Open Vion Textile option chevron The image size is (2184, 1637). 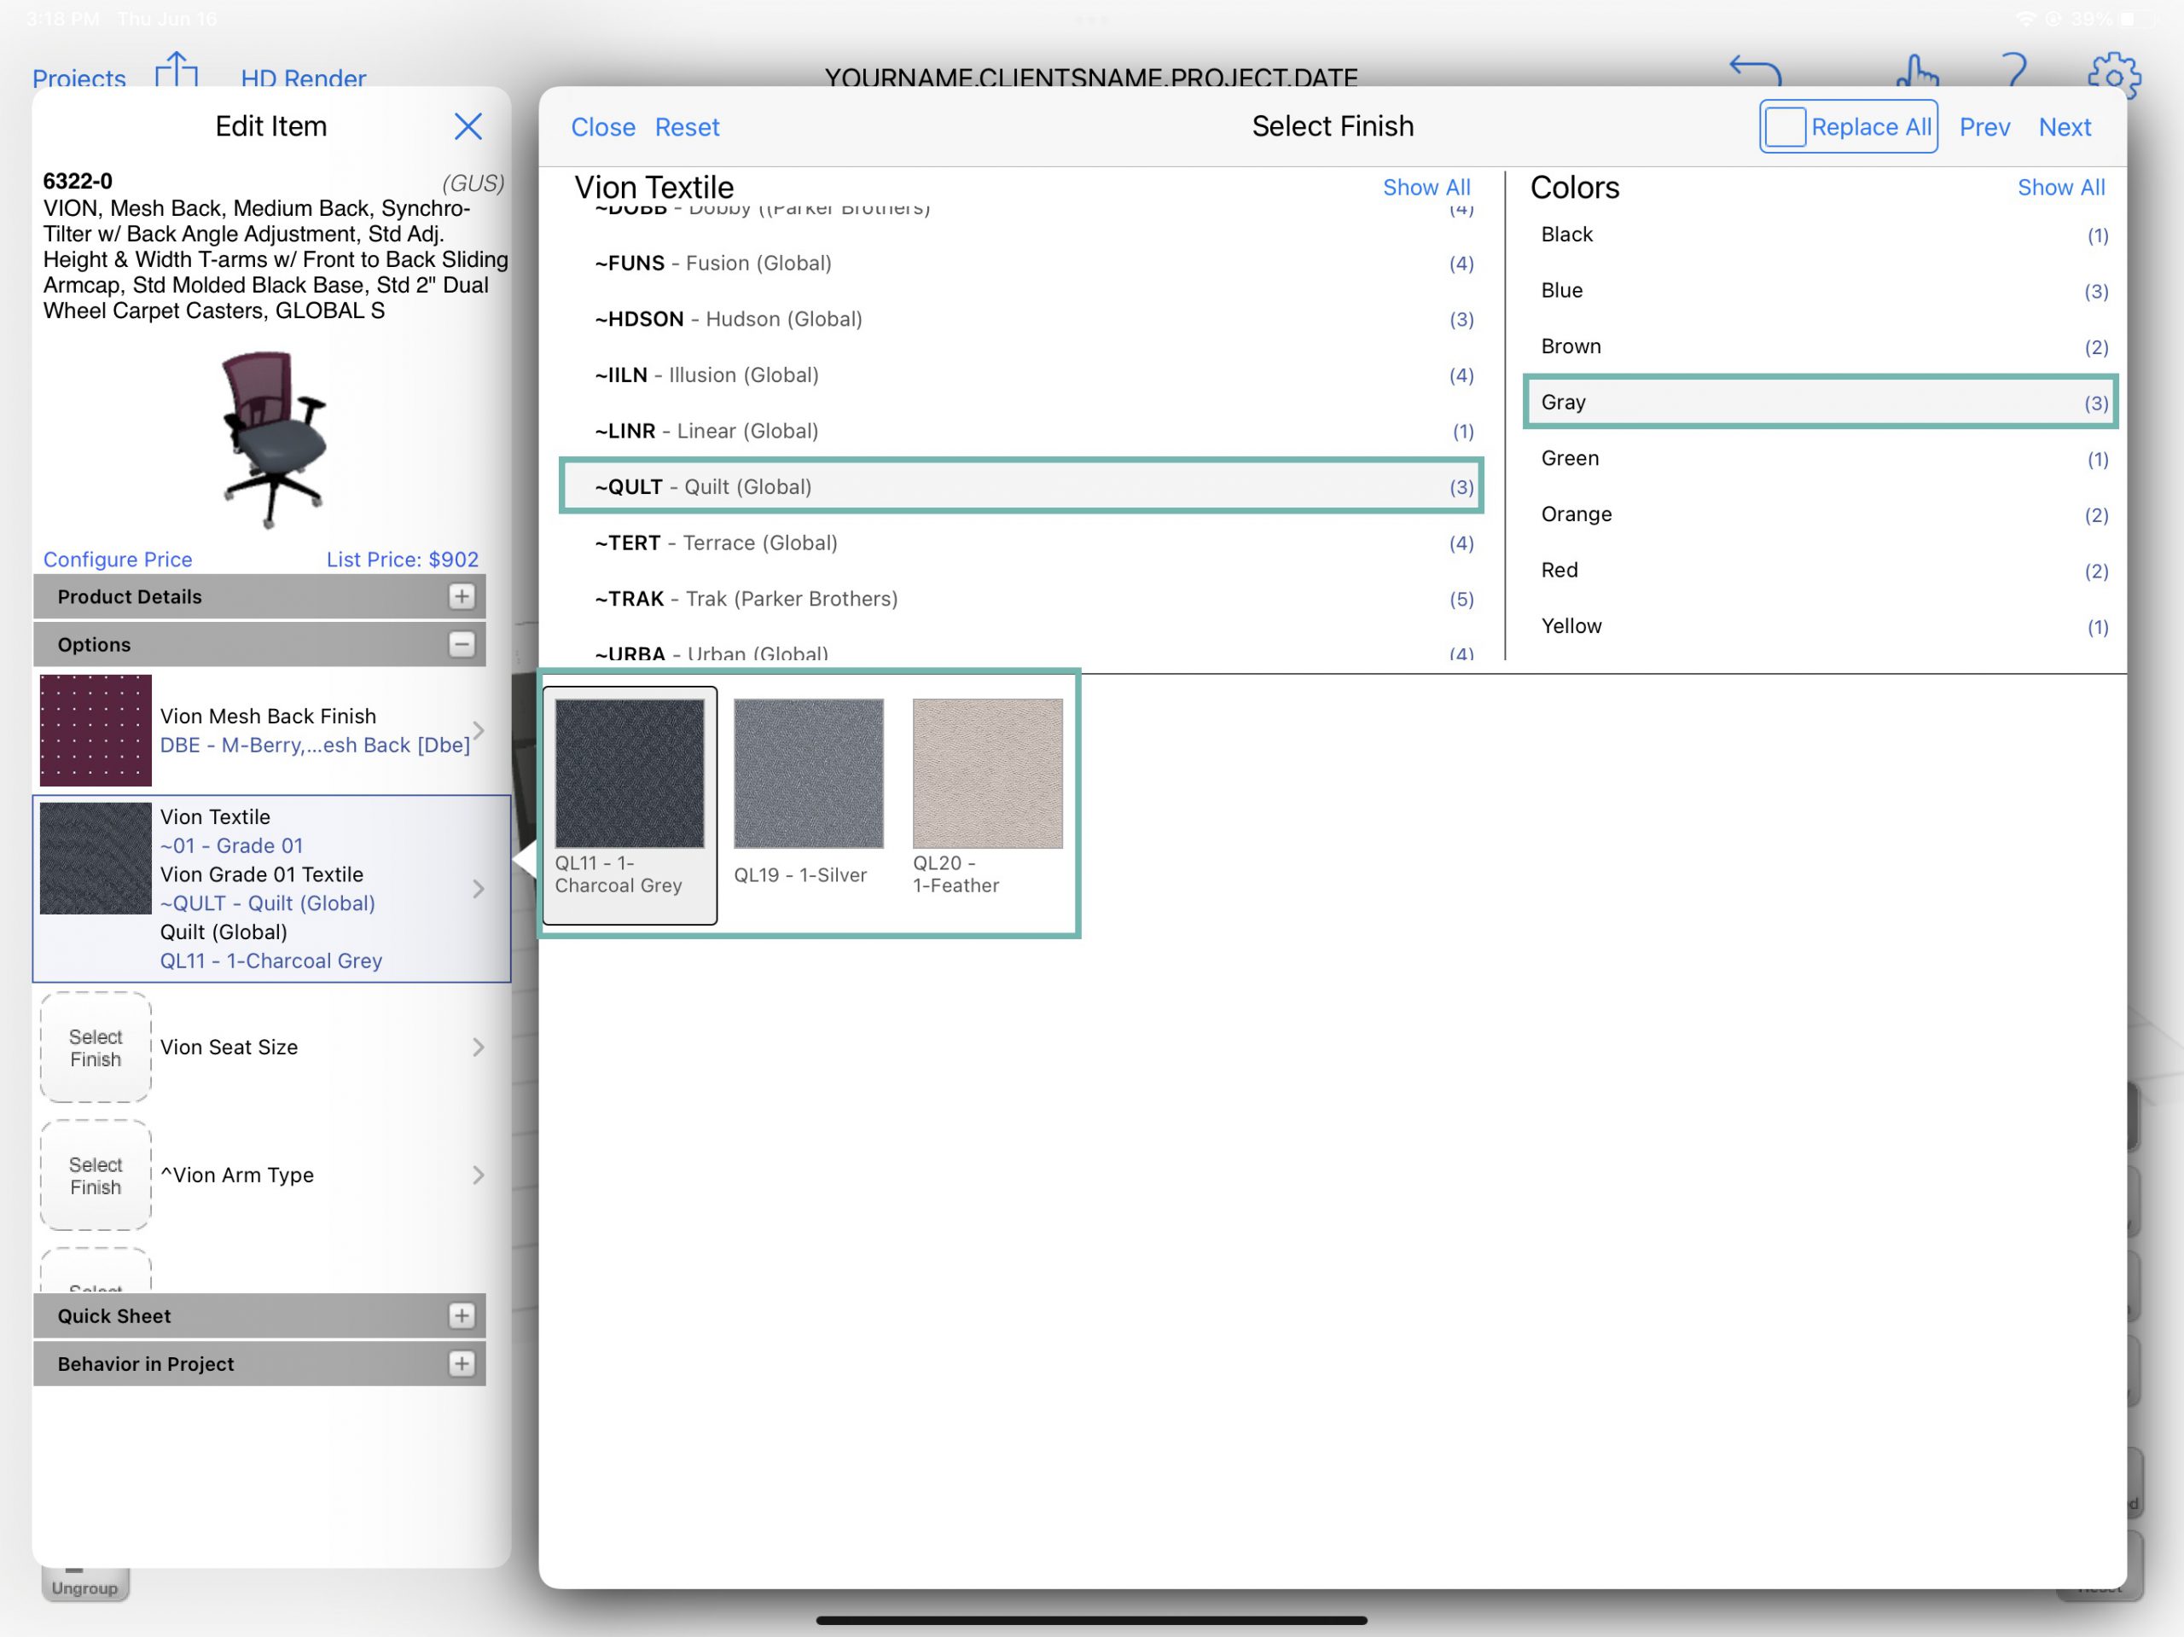(x=479, y=889)
